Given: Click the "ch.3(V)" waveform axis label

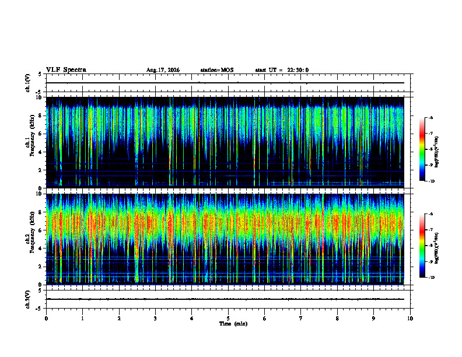Looking at the screenshot, I should pos(28,299).
